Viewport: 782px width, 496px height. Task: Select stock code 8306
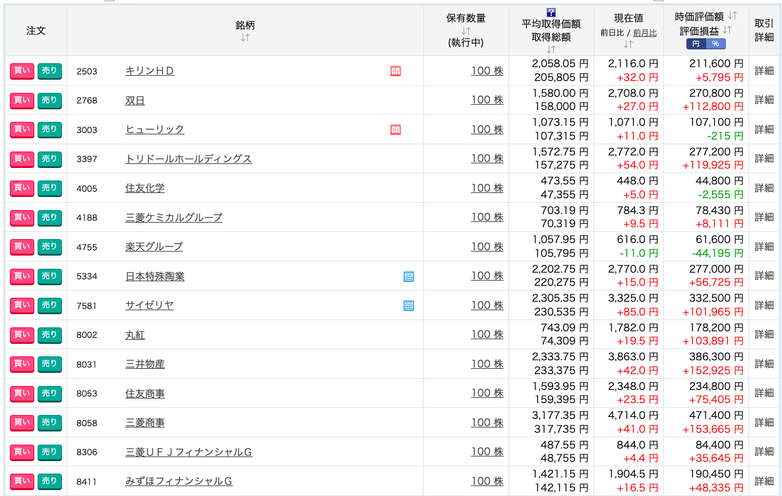(87, 452)
